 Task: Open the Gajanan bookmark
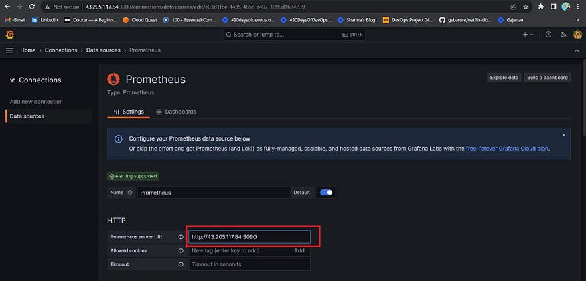click(510, 20)
